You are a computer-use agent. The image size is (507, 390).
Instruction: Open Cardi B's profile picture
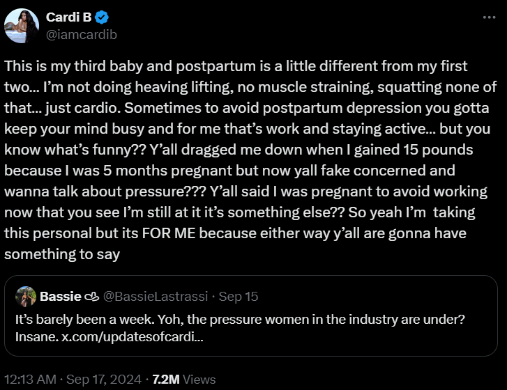click(x=22, y=26)
